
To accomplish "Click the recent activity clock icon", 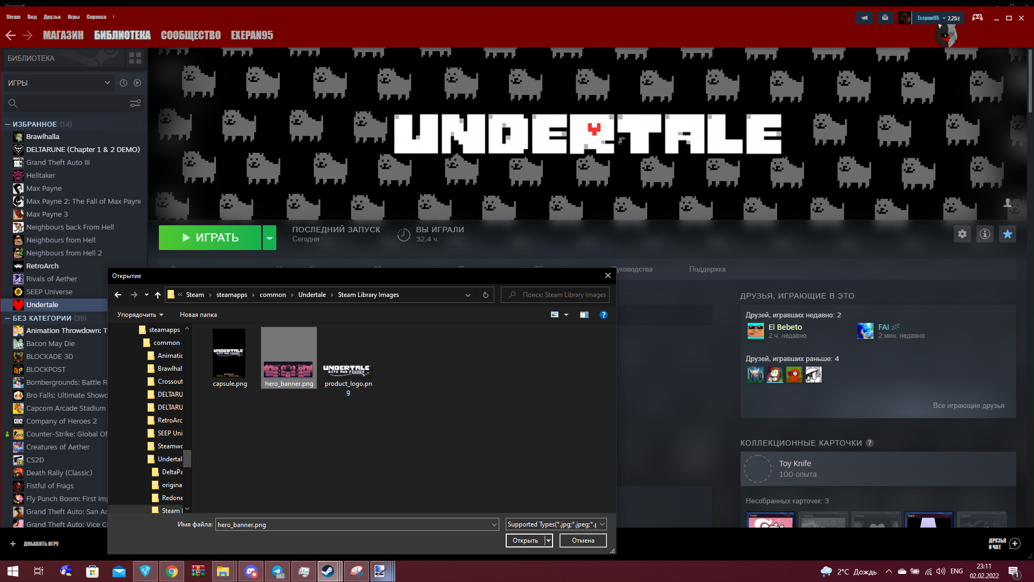I will [123, 83].
